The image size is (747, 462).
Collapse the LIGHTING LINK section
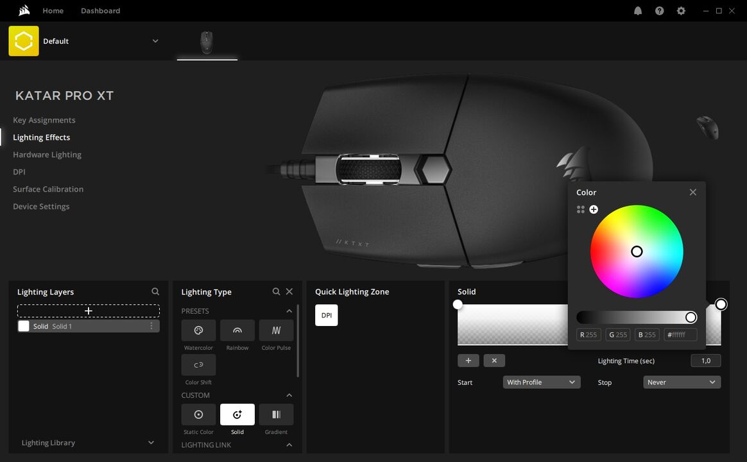coord(289,445)
